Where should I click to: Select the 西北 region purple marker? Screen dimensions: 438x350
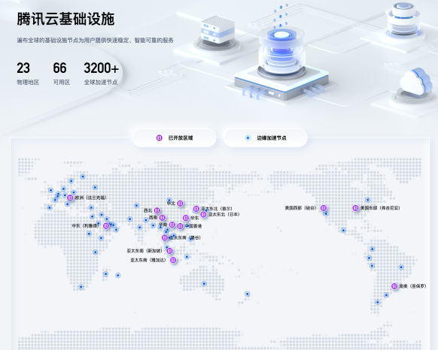(157, 210)
